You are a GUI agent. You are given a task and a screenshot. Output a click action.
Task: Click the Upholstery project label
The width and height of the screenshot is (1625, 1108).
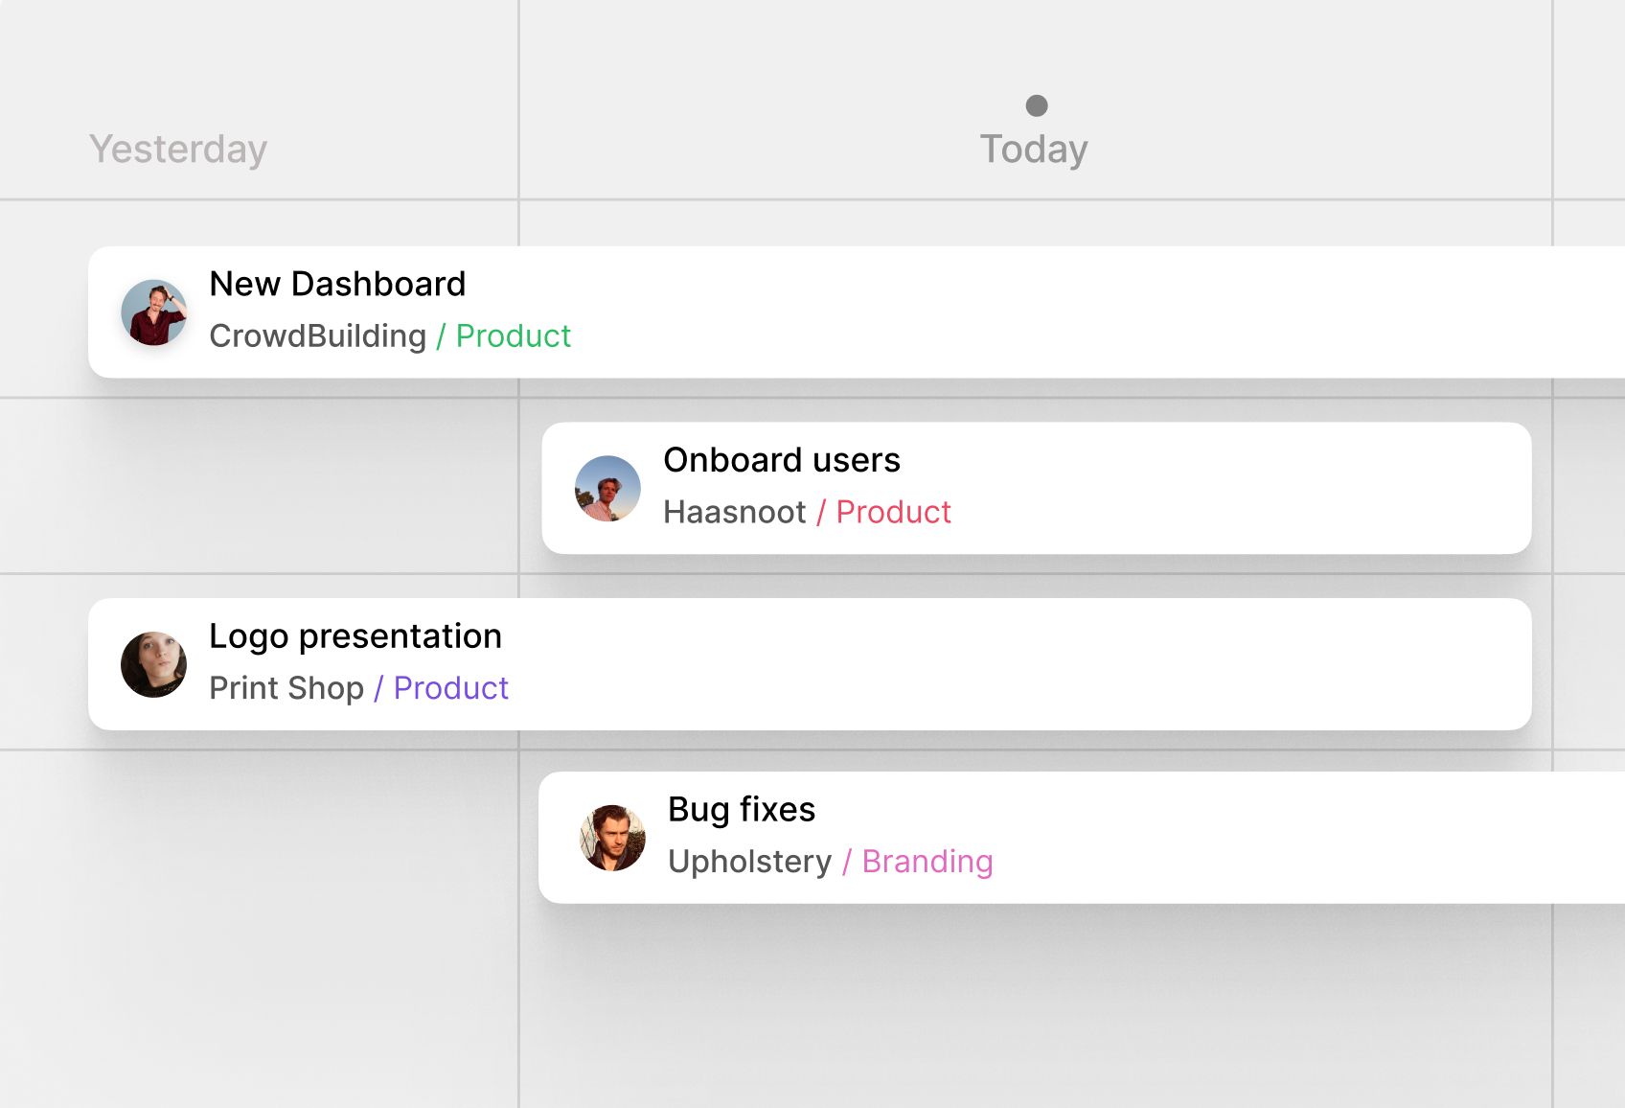tap(751, 862)
